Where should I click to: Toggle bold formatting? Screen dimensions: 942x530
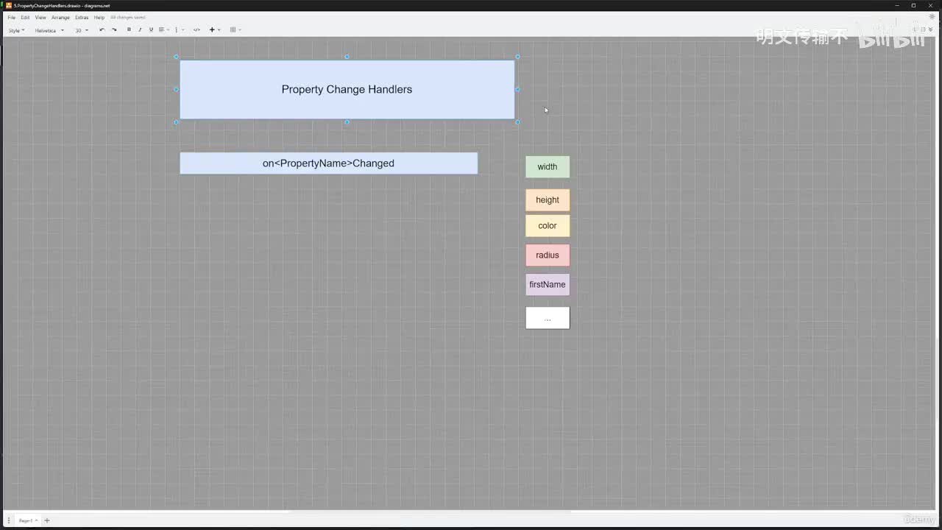pyautogui.click(x=129, y=30)
